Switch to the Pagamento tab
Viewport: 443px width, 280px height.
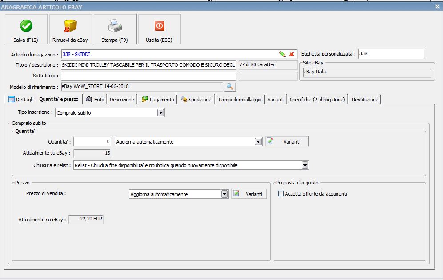[x=158, y=100]
